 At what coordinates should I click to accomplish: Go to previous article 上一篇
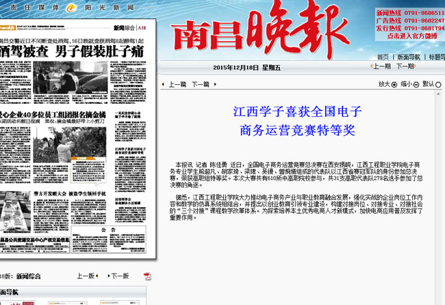[177, 84]
